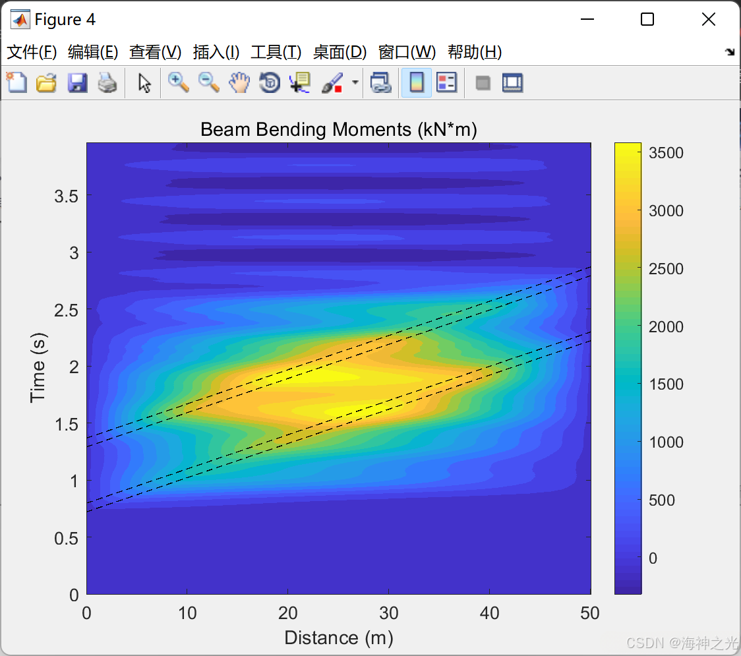This screenshot has height=656, width=741.
Task: Click the dock figure arrow at menu bar right
Action: [730, 52]
